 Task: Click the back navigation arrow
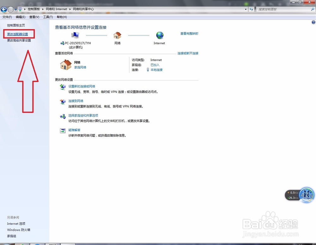[4, 9]
